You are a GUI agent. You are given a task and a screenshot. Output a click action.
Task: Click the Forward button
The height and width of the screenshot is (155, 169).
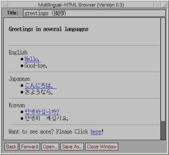click(30, 146)
